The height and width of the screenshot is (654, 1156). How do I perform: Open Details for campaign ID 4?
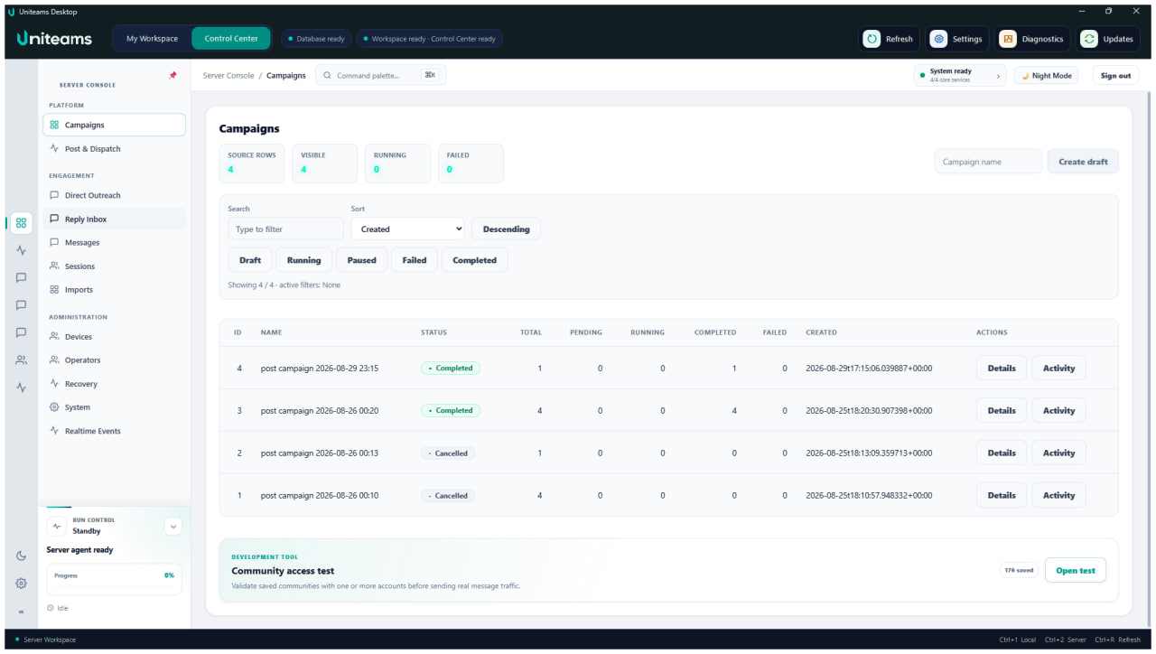point(1002,369)
